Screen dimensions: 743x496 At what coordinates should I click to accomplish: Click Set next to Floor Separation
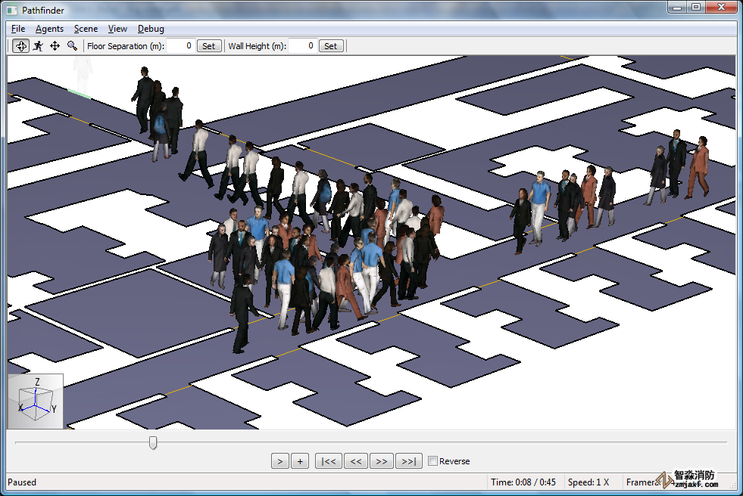click(208, 46)
